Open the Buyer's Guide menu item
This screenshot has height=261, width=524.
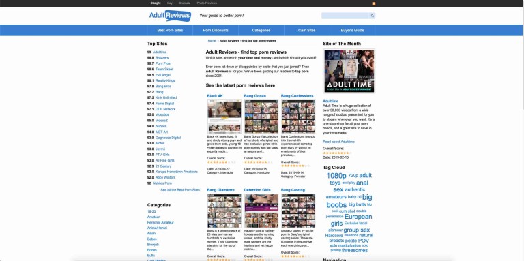click(x=353, y=30)
